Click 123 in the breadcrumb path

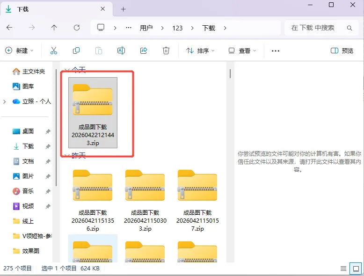click(177, 28)
